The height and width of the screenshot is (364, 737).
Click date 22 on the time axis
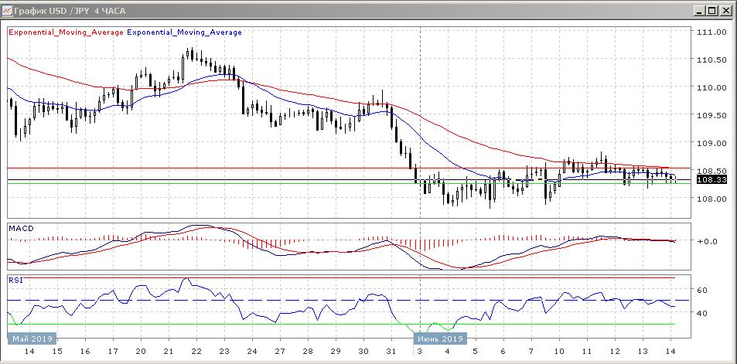click(196, 351)
